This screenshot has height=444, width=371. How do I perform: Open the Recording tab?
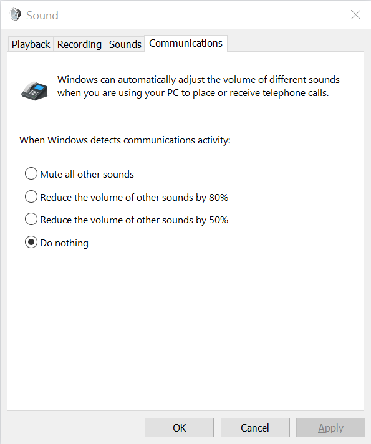[79, 44]
